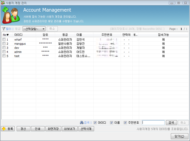Click the filter funnel icon 필터
The image size is (190, 141).
[x=4, y=29]
